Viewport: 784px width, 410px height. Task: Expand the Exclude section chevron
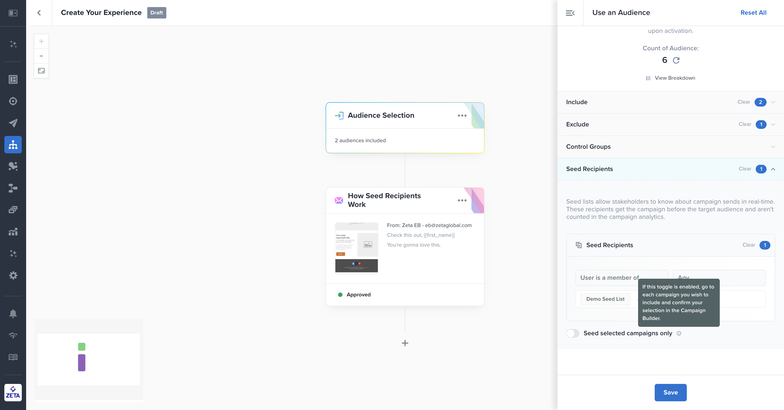tap(773, 124)
